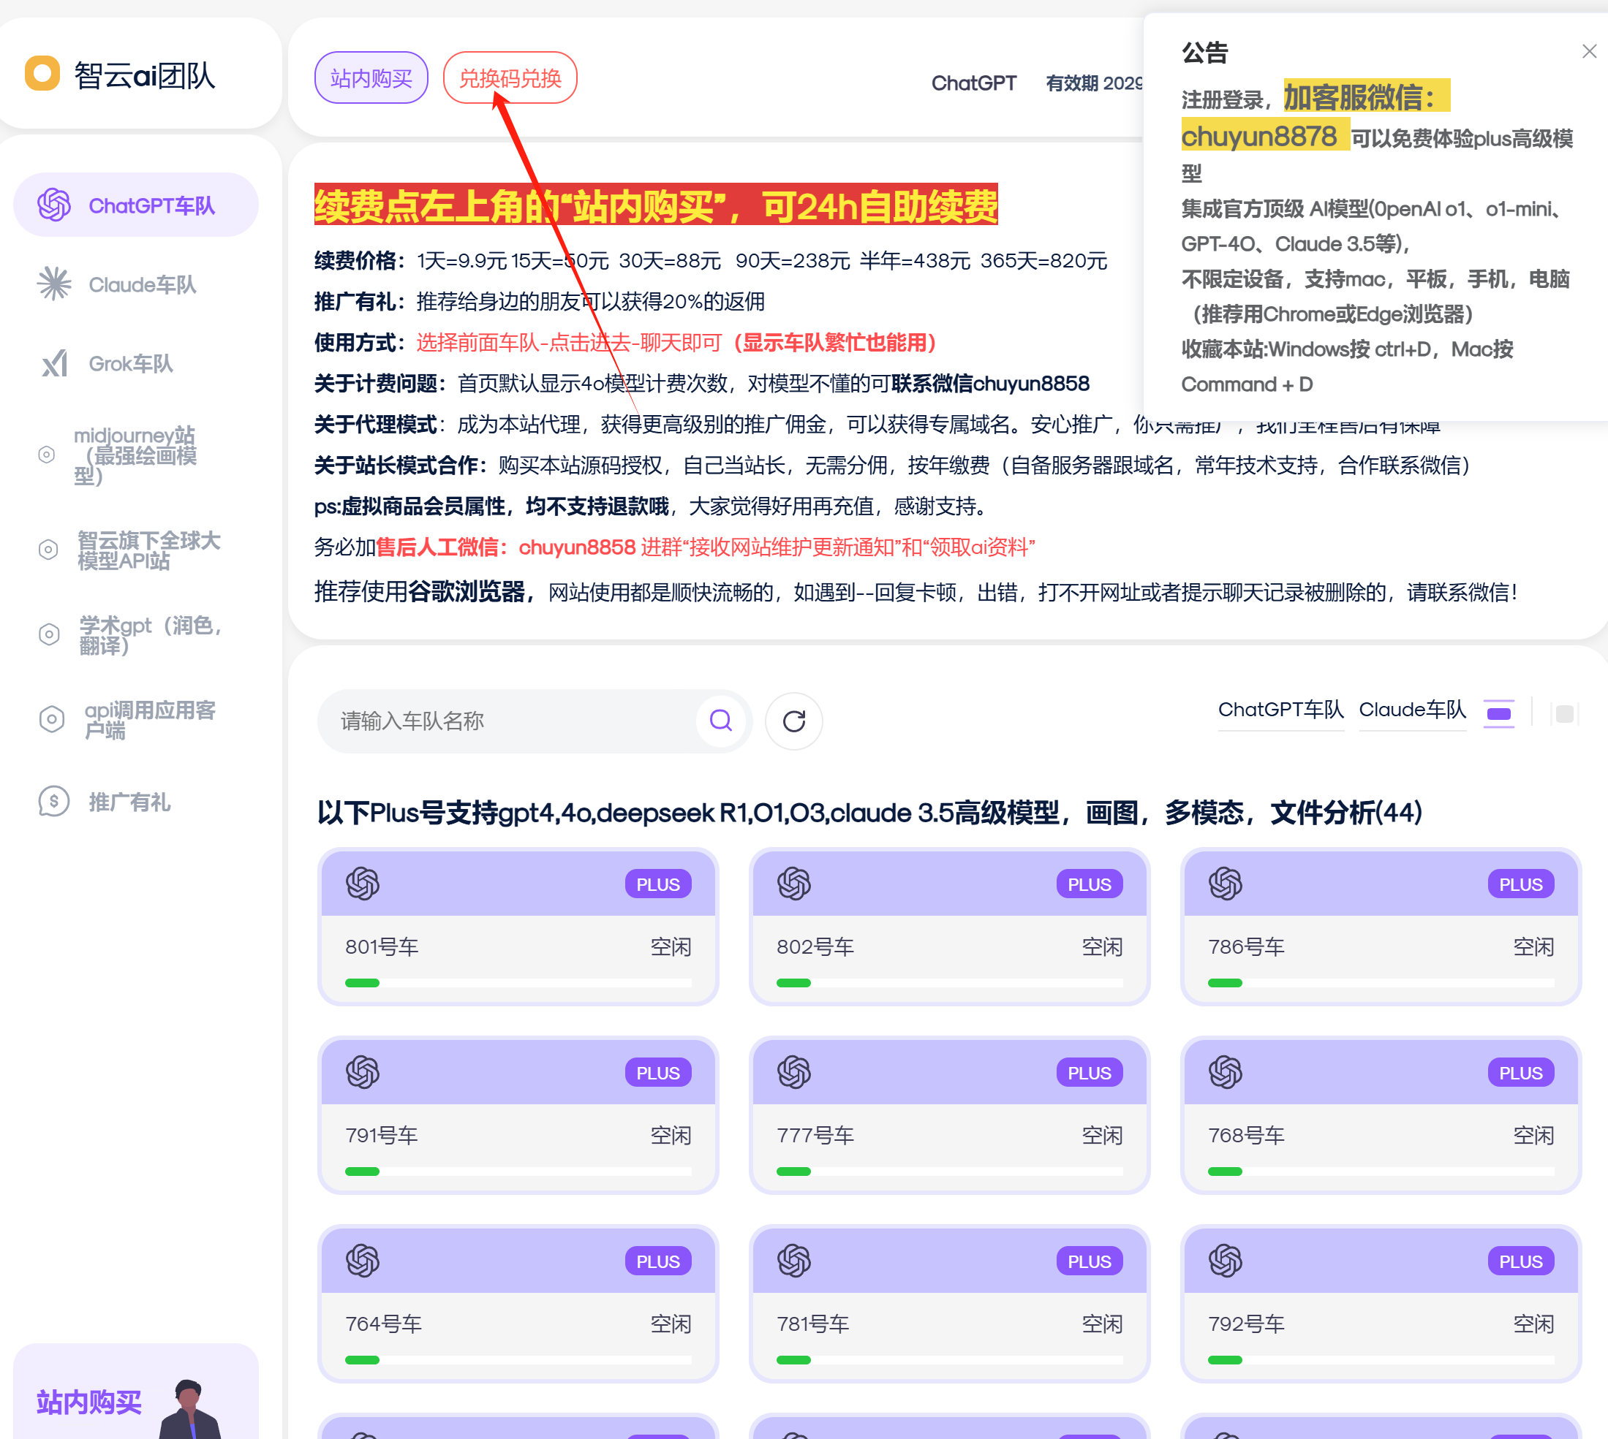Select ChatGPT车队 in the sidebar
This screenshot has width=1608, height=1439.
click(x=136, y=205)
